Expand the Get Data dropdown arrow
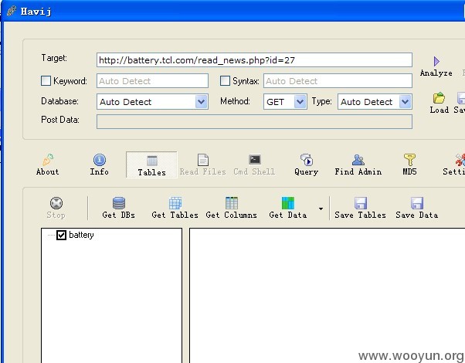 [x=321, y=209]
